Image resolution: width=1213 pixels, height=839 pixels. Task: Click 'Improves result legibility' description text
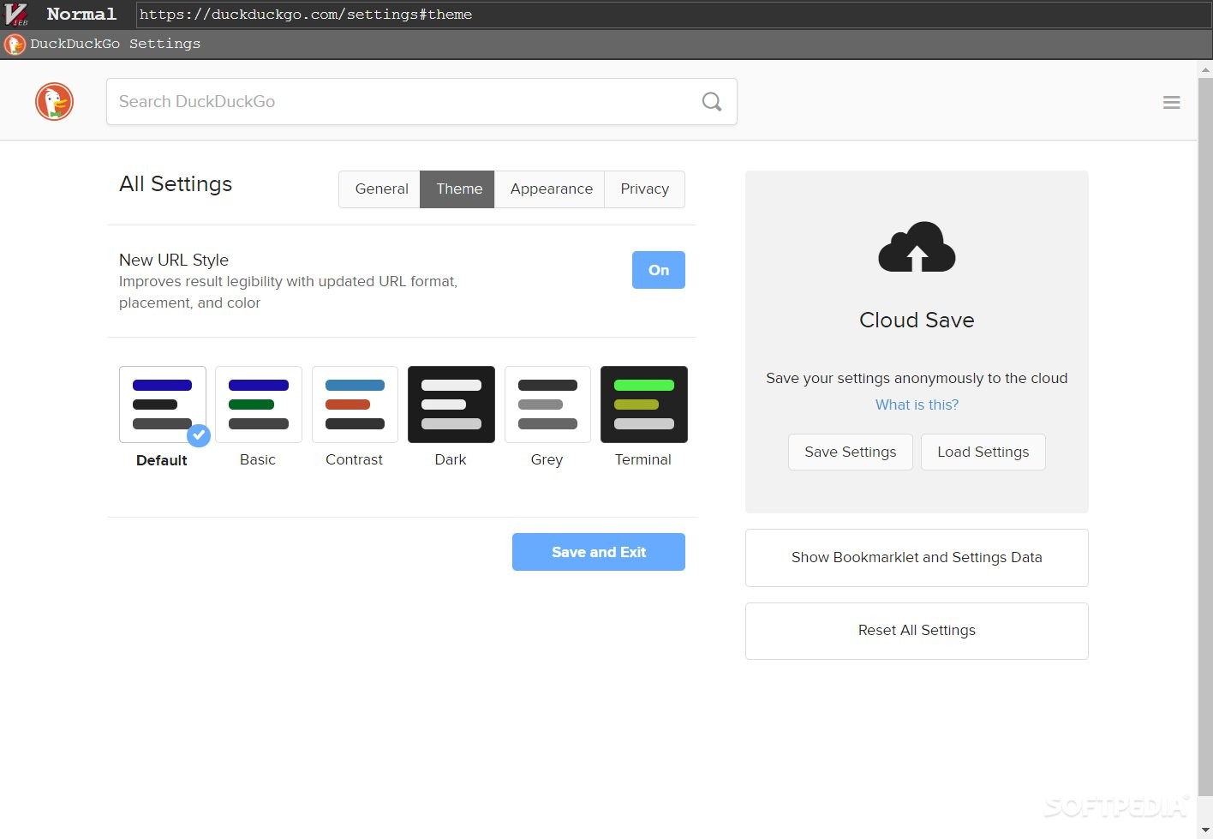(288, 292)
